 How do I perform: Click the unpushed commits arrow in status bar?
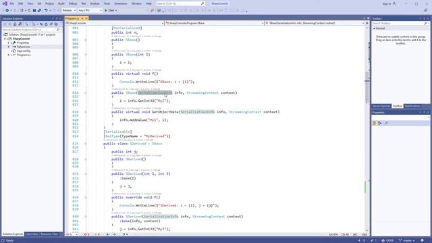pos(359,240)
